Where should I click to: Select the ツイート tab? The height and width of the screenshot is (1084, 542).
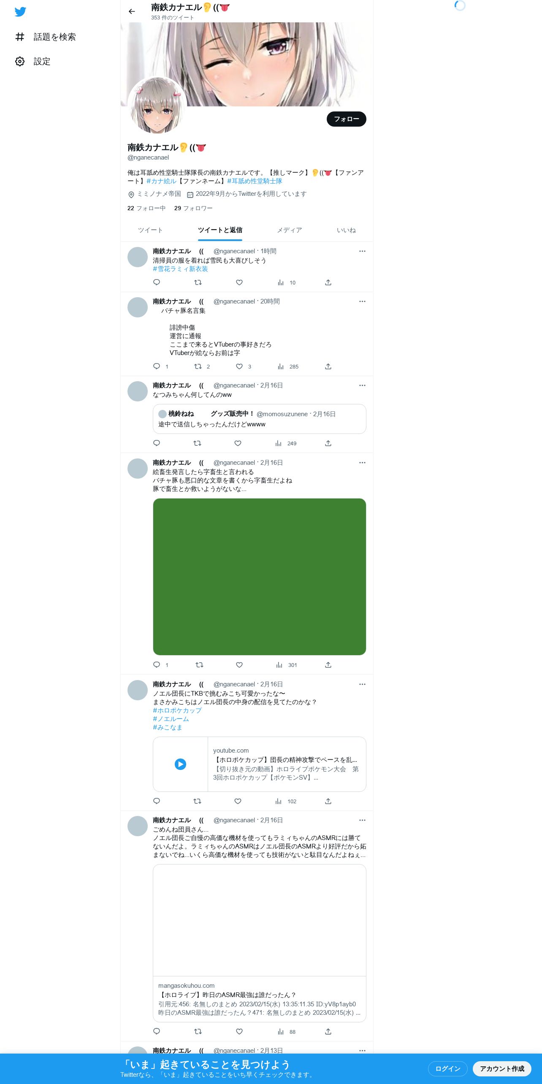(150, 230)
